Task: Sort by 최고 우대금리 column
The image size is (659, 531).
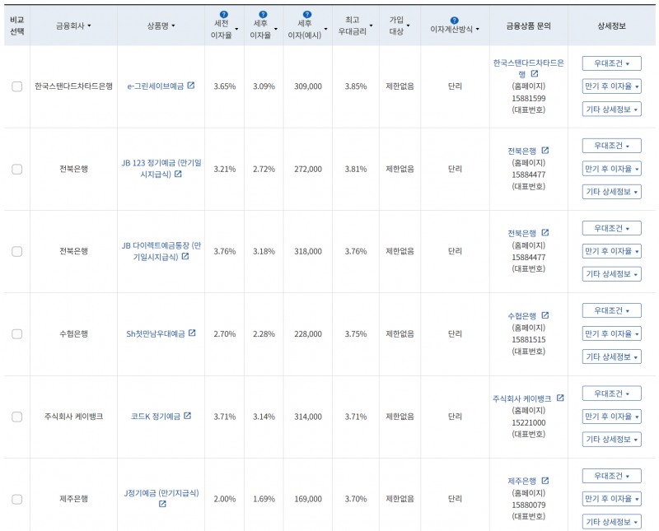Action: (x=356, y=26)
